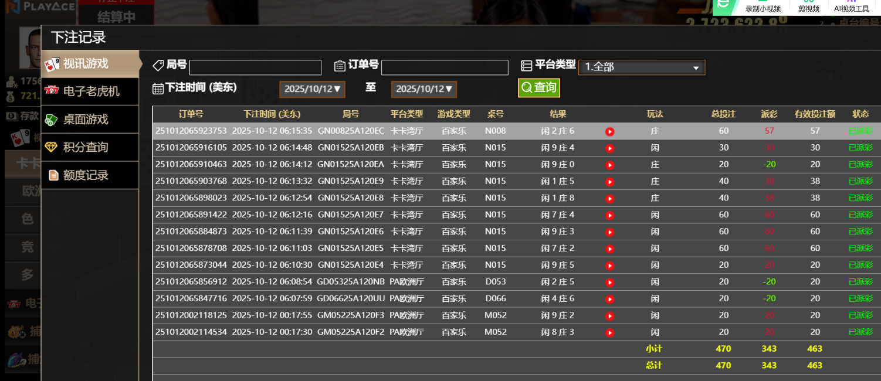Play the replay video for order 251012065916105
The image size is (881, 381).
coord(609,148)
